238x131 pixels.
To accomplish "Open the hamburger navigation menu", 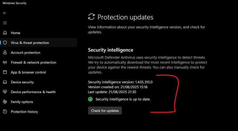I will pos(5,23).
